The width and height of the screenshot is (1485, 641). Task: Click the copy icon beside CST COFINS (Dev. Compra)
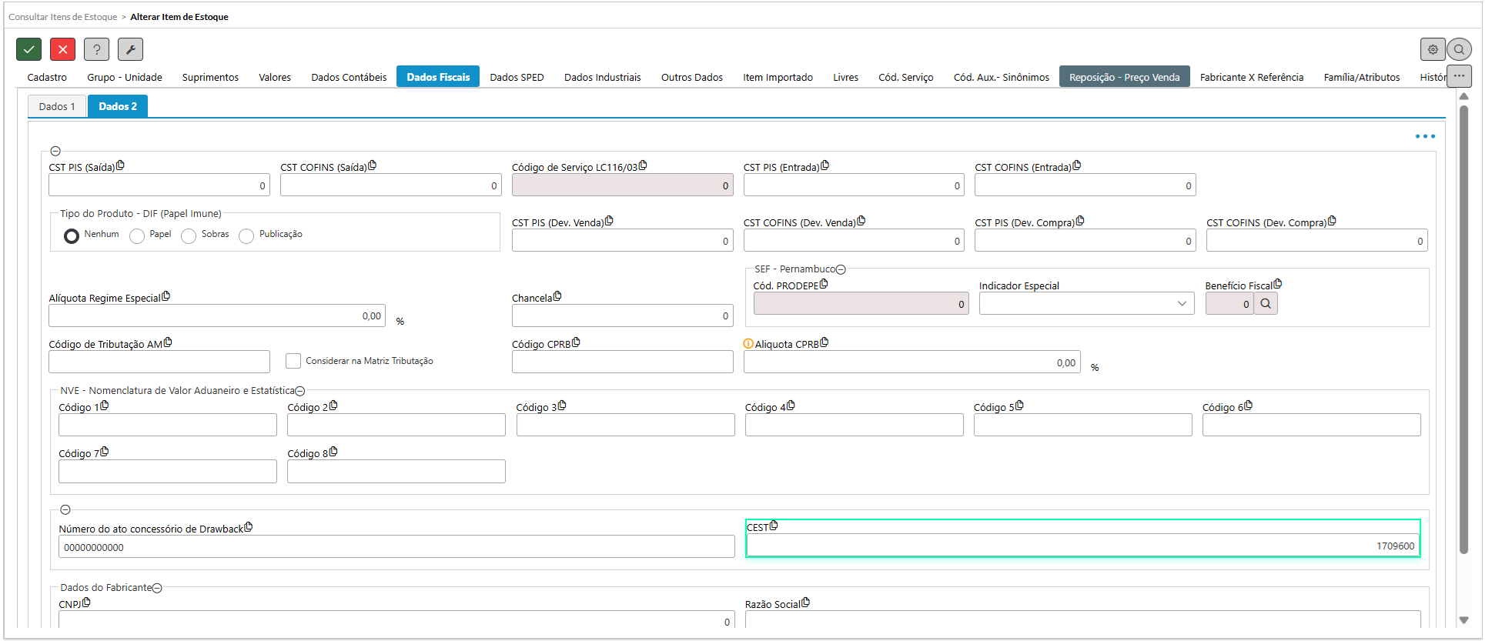point(1332,221)
